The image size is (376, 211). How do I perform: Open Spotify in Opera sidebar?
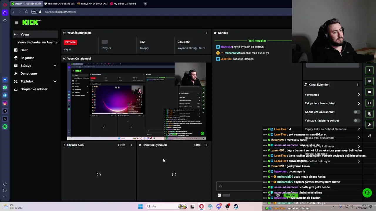point(5,127)
